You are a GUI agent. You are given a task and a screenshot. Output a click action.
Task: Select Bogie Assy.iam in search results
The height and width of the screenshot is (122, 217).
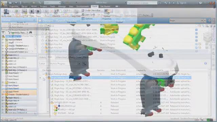(x=55, y=47)
